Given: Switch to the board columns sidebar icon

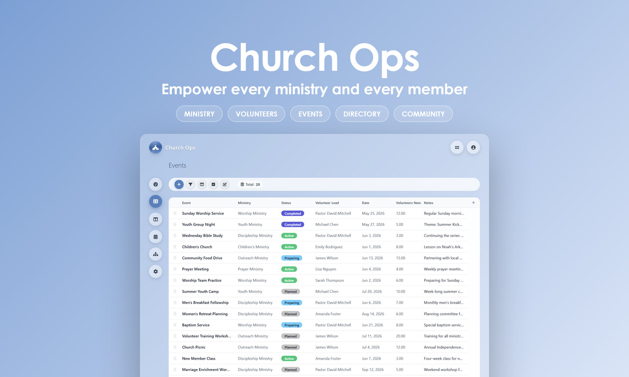Looking at the screenshot, I should pyautogui.click(x=155, y=219).
